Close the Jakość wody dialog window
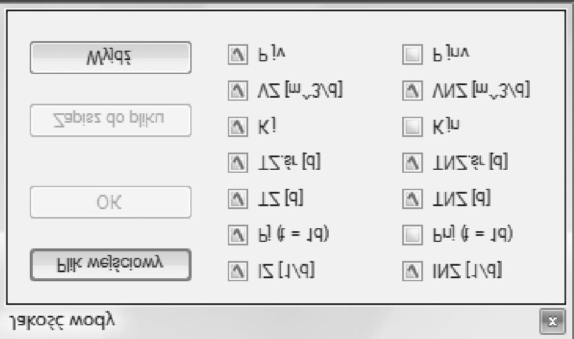Image resolution: width=574 pixels, height=339 pixels. coord(554,322)
